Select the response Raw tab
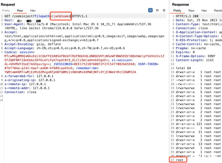This screenshot has width=222, height=163. (x=192, y=11)
